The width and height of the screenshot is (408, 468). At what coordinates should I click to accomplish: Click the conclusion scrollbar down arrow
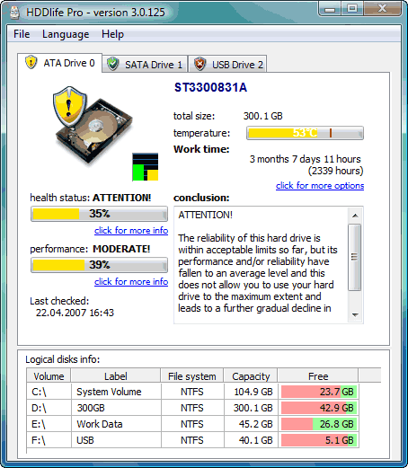click(x=355, y=314)
